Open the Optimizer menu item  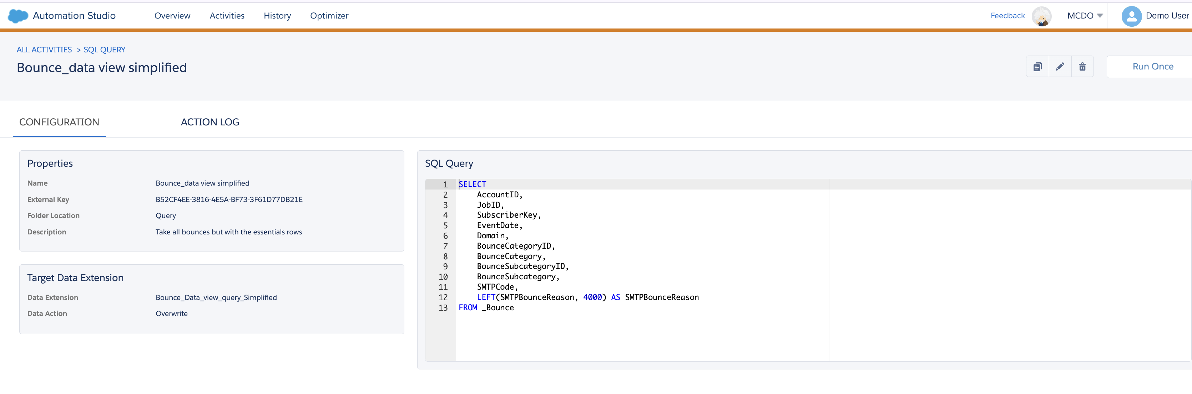[329, 16]
